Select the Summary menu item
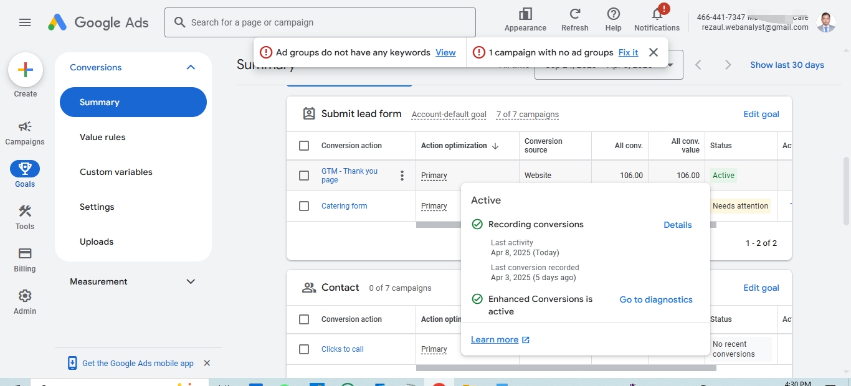The height and width of the screenshot is (386, 851). pos(133,102)
